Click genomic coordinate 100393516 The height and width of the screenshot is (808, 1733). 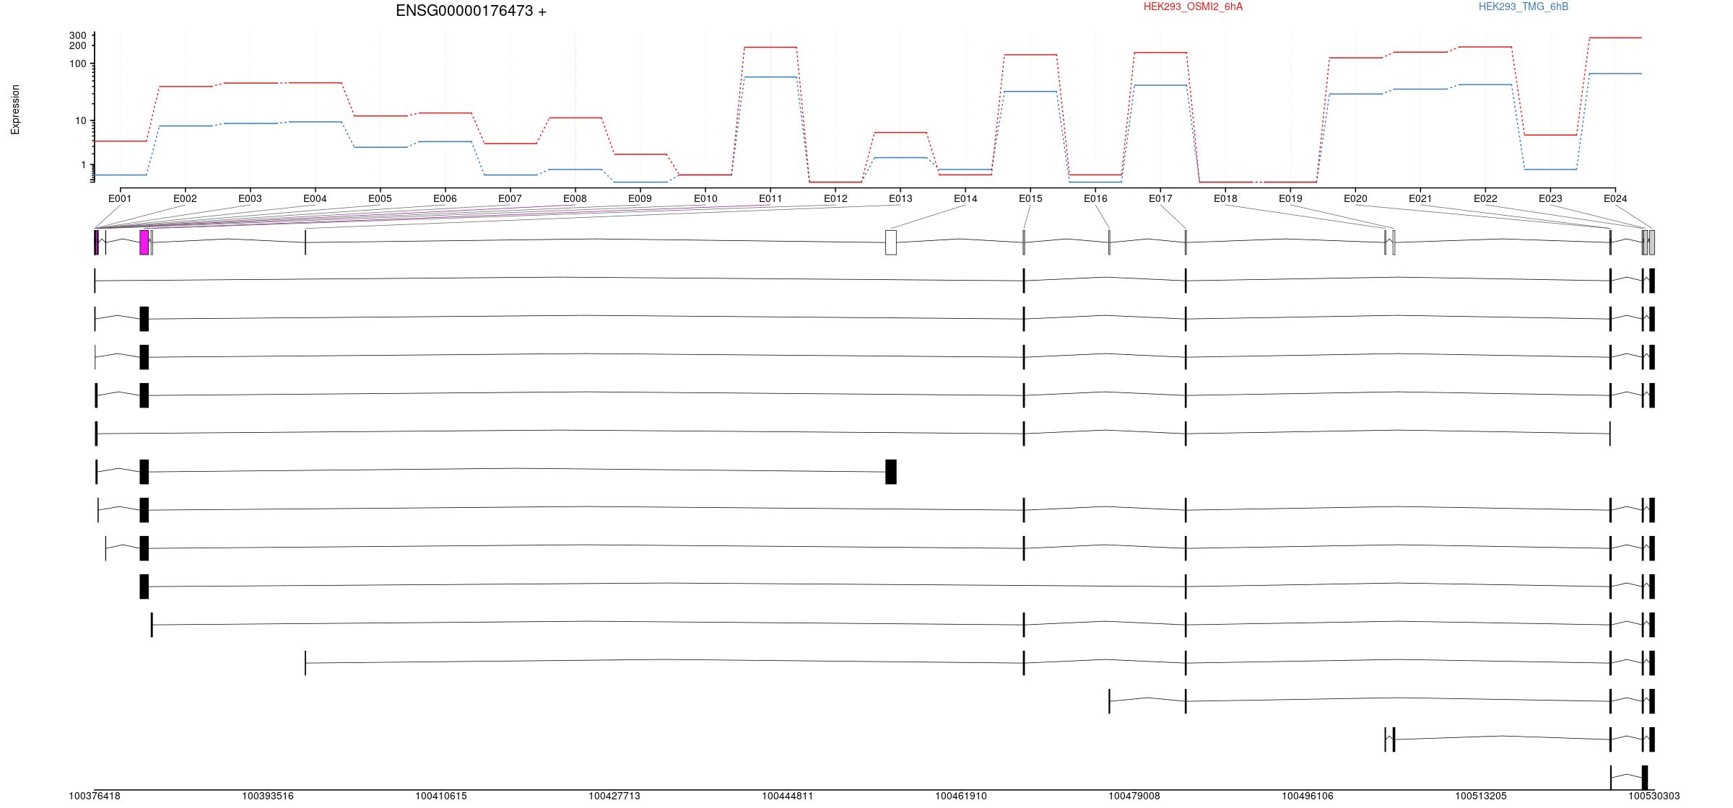pos(268,796)
